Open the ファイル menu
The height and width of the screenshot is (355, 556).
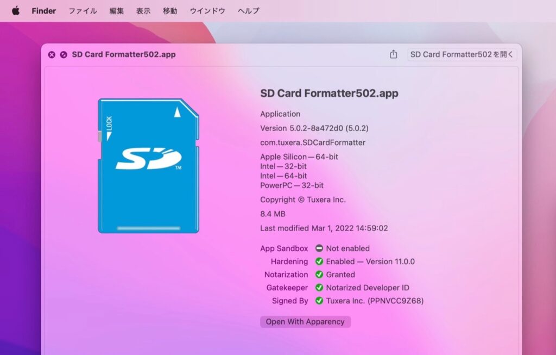click(82, 10)
